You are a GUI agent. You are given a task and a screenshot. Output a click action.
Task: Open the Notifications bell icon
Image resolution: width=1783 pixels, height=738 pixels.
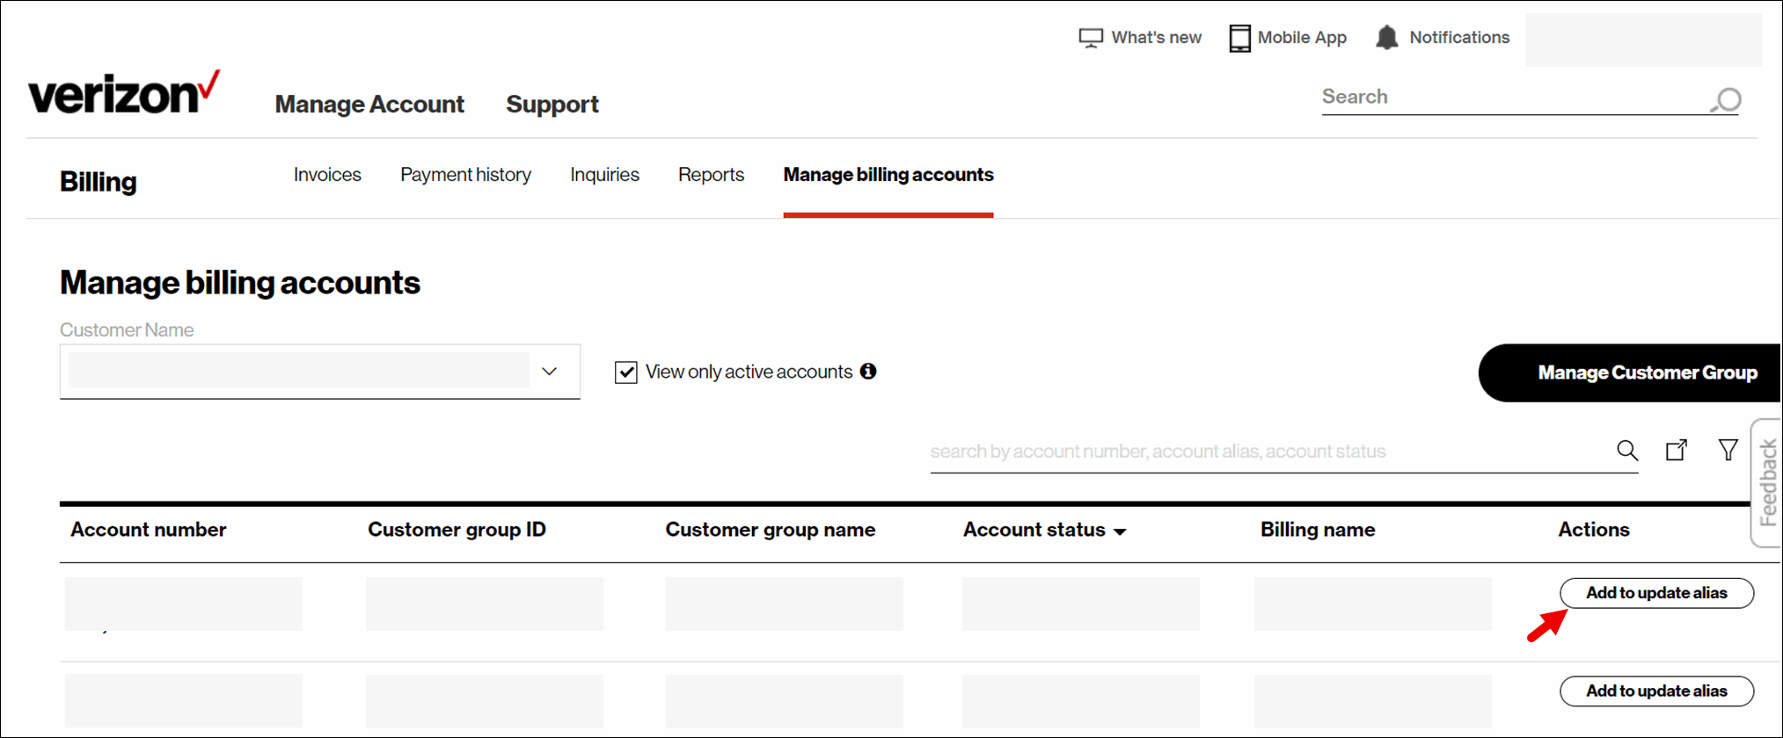1387,37
